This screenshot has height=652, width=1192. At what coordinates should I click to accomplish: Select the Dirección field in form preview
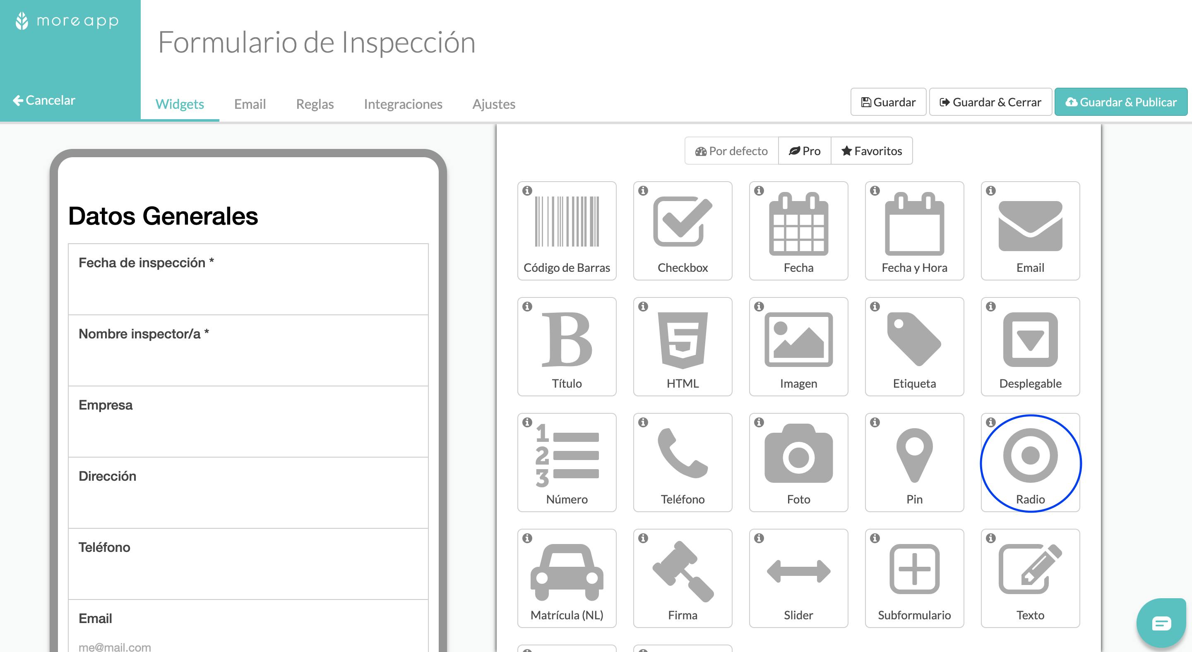click(248, 493)
